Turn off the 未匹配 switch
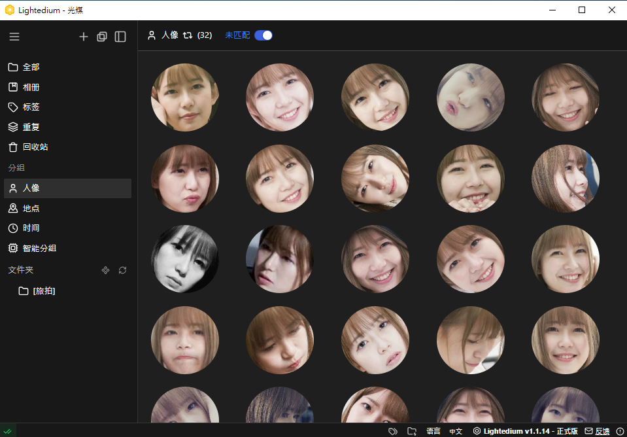The height and width of the screenshot is (437, 627). (263, 35)
